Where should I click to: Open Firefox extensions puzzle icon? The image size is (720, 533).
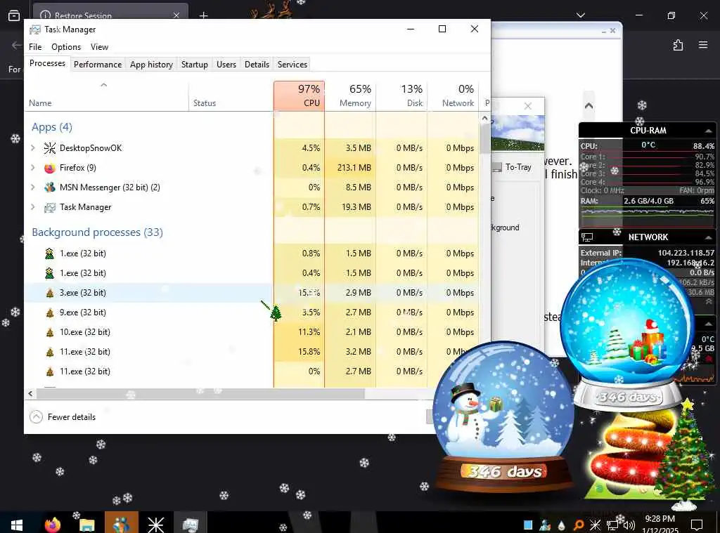[678, 45]
